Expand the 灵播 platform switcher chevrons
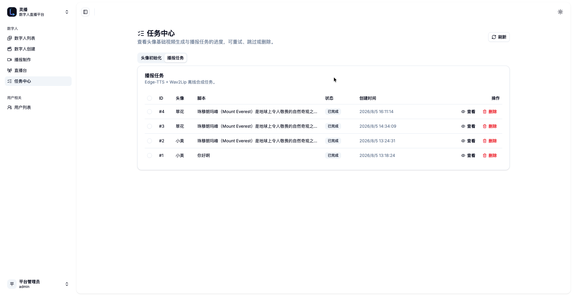 (x=67, y=12)
